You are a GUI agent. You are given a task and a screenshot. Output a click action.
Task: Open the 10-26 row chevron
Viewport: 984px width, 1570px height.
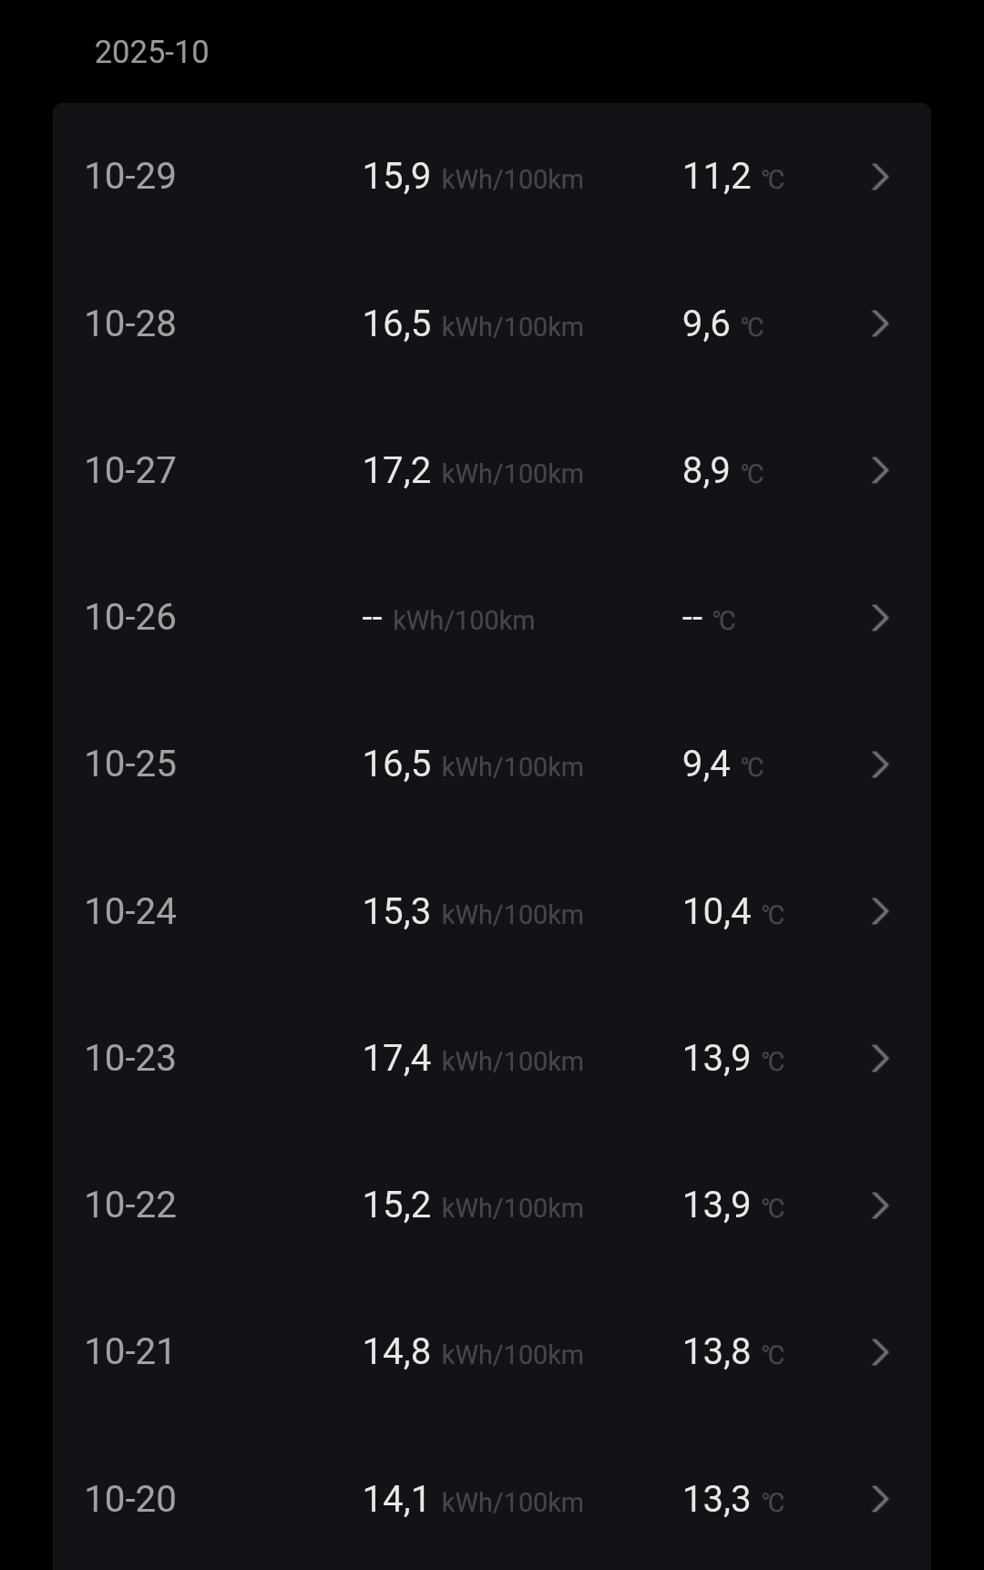(879, 618)
